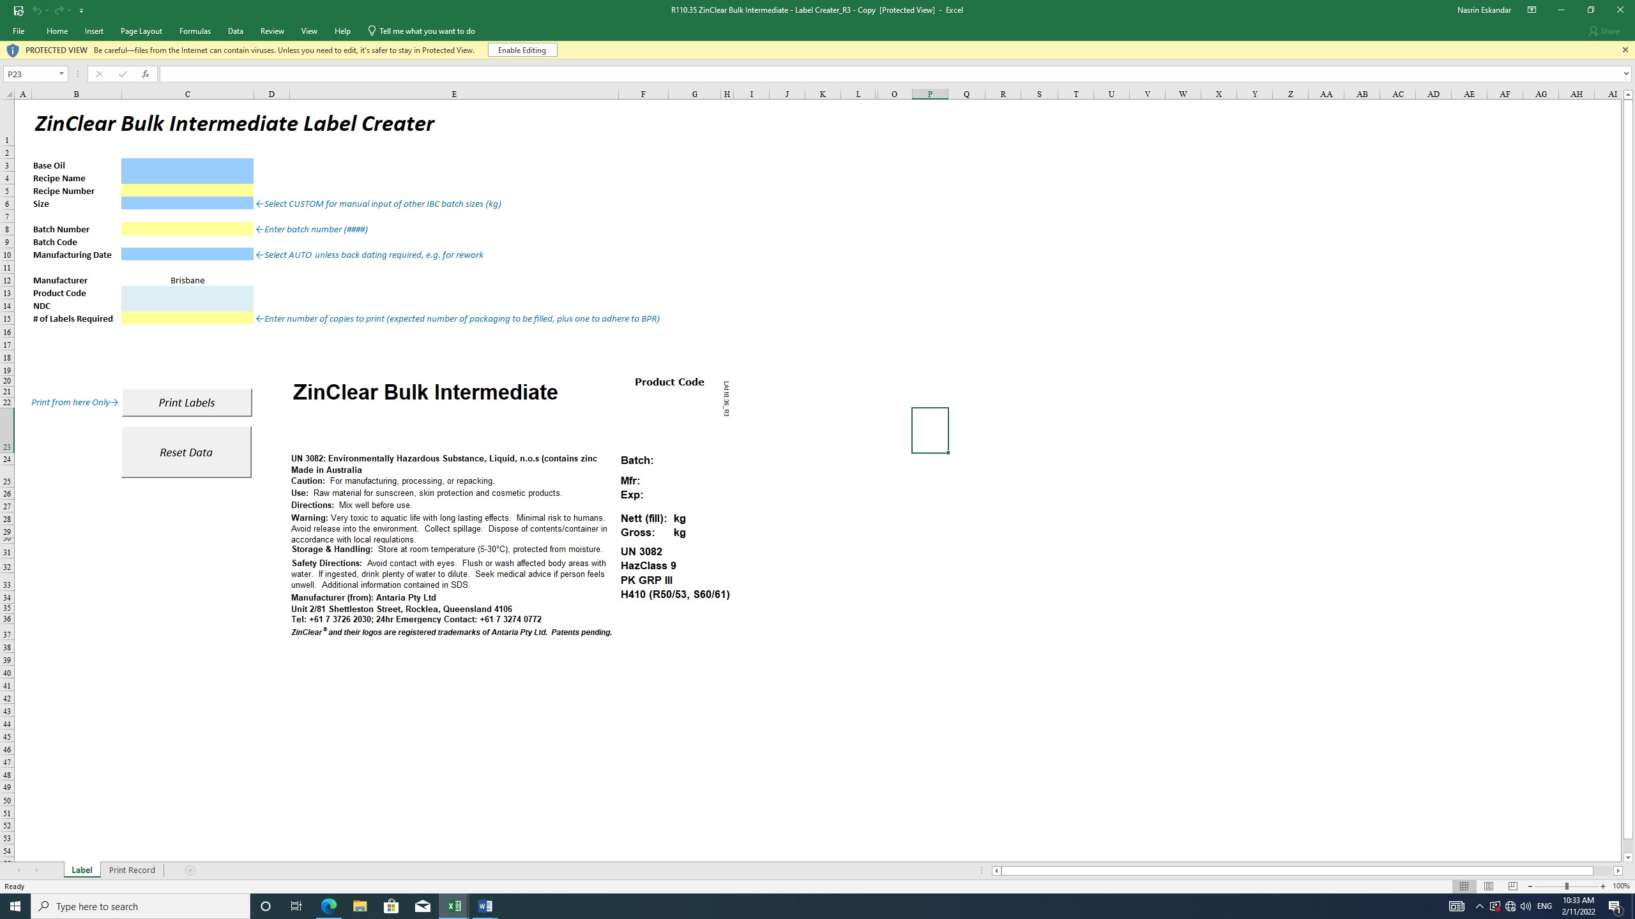This screenshot has width=1635, height=919.
Task: Switch to the Print Record sheet
Action: pos(132,870)
